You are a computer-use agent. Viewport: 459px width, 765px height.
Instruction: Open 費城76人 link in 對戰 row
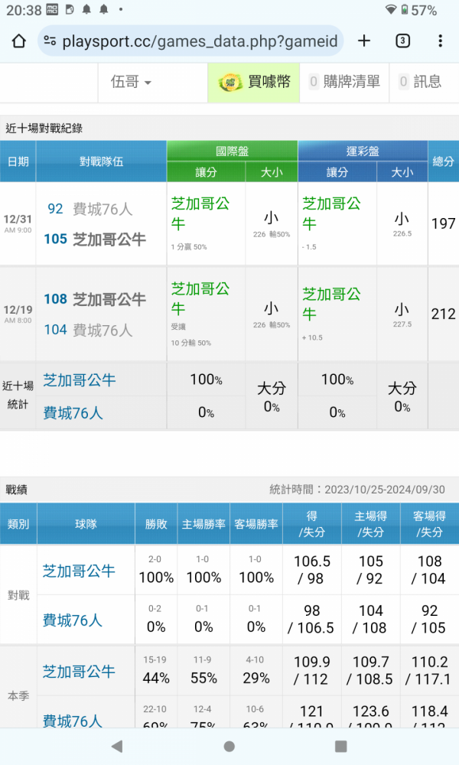(x=73, y=620)
